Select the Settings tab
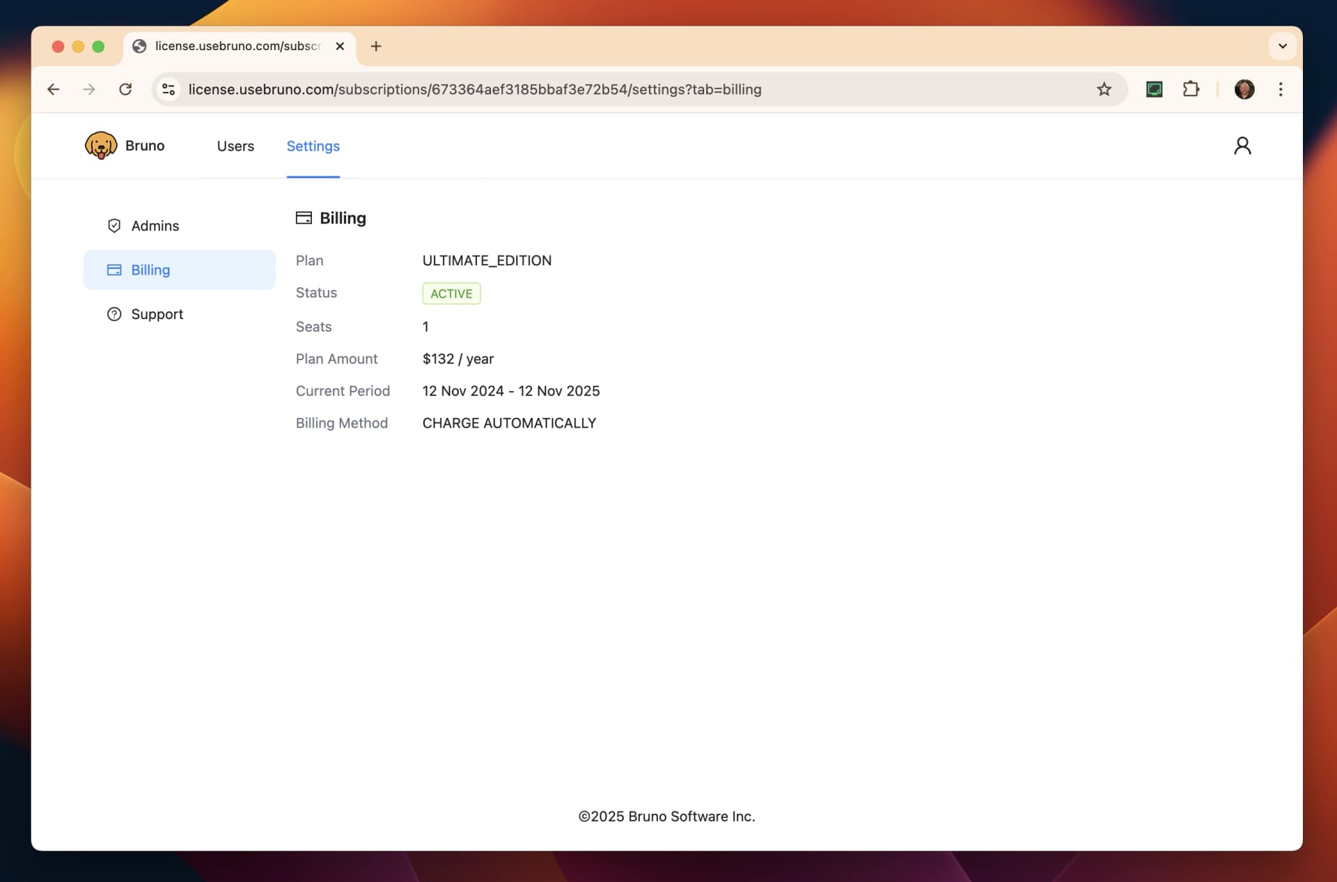 [313, 146]
